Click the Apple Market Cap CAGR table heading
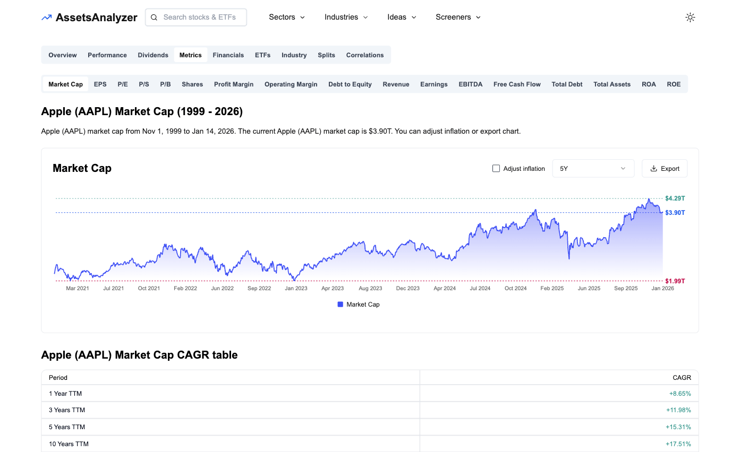 139,355
